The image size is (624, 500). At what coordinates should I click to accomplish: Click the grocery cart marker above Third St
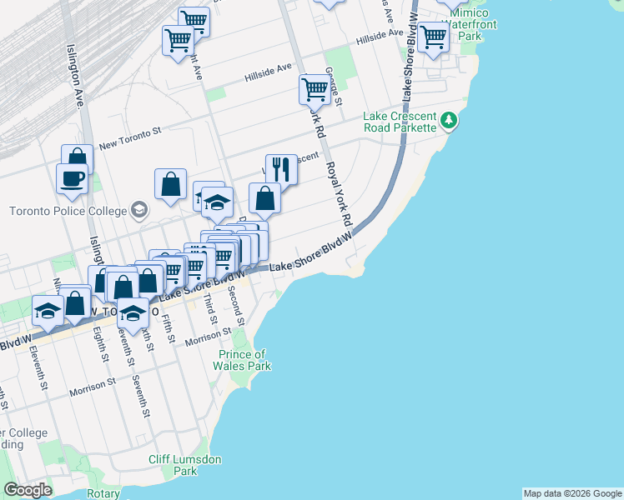pyautogui.click(x=224, y=259)
